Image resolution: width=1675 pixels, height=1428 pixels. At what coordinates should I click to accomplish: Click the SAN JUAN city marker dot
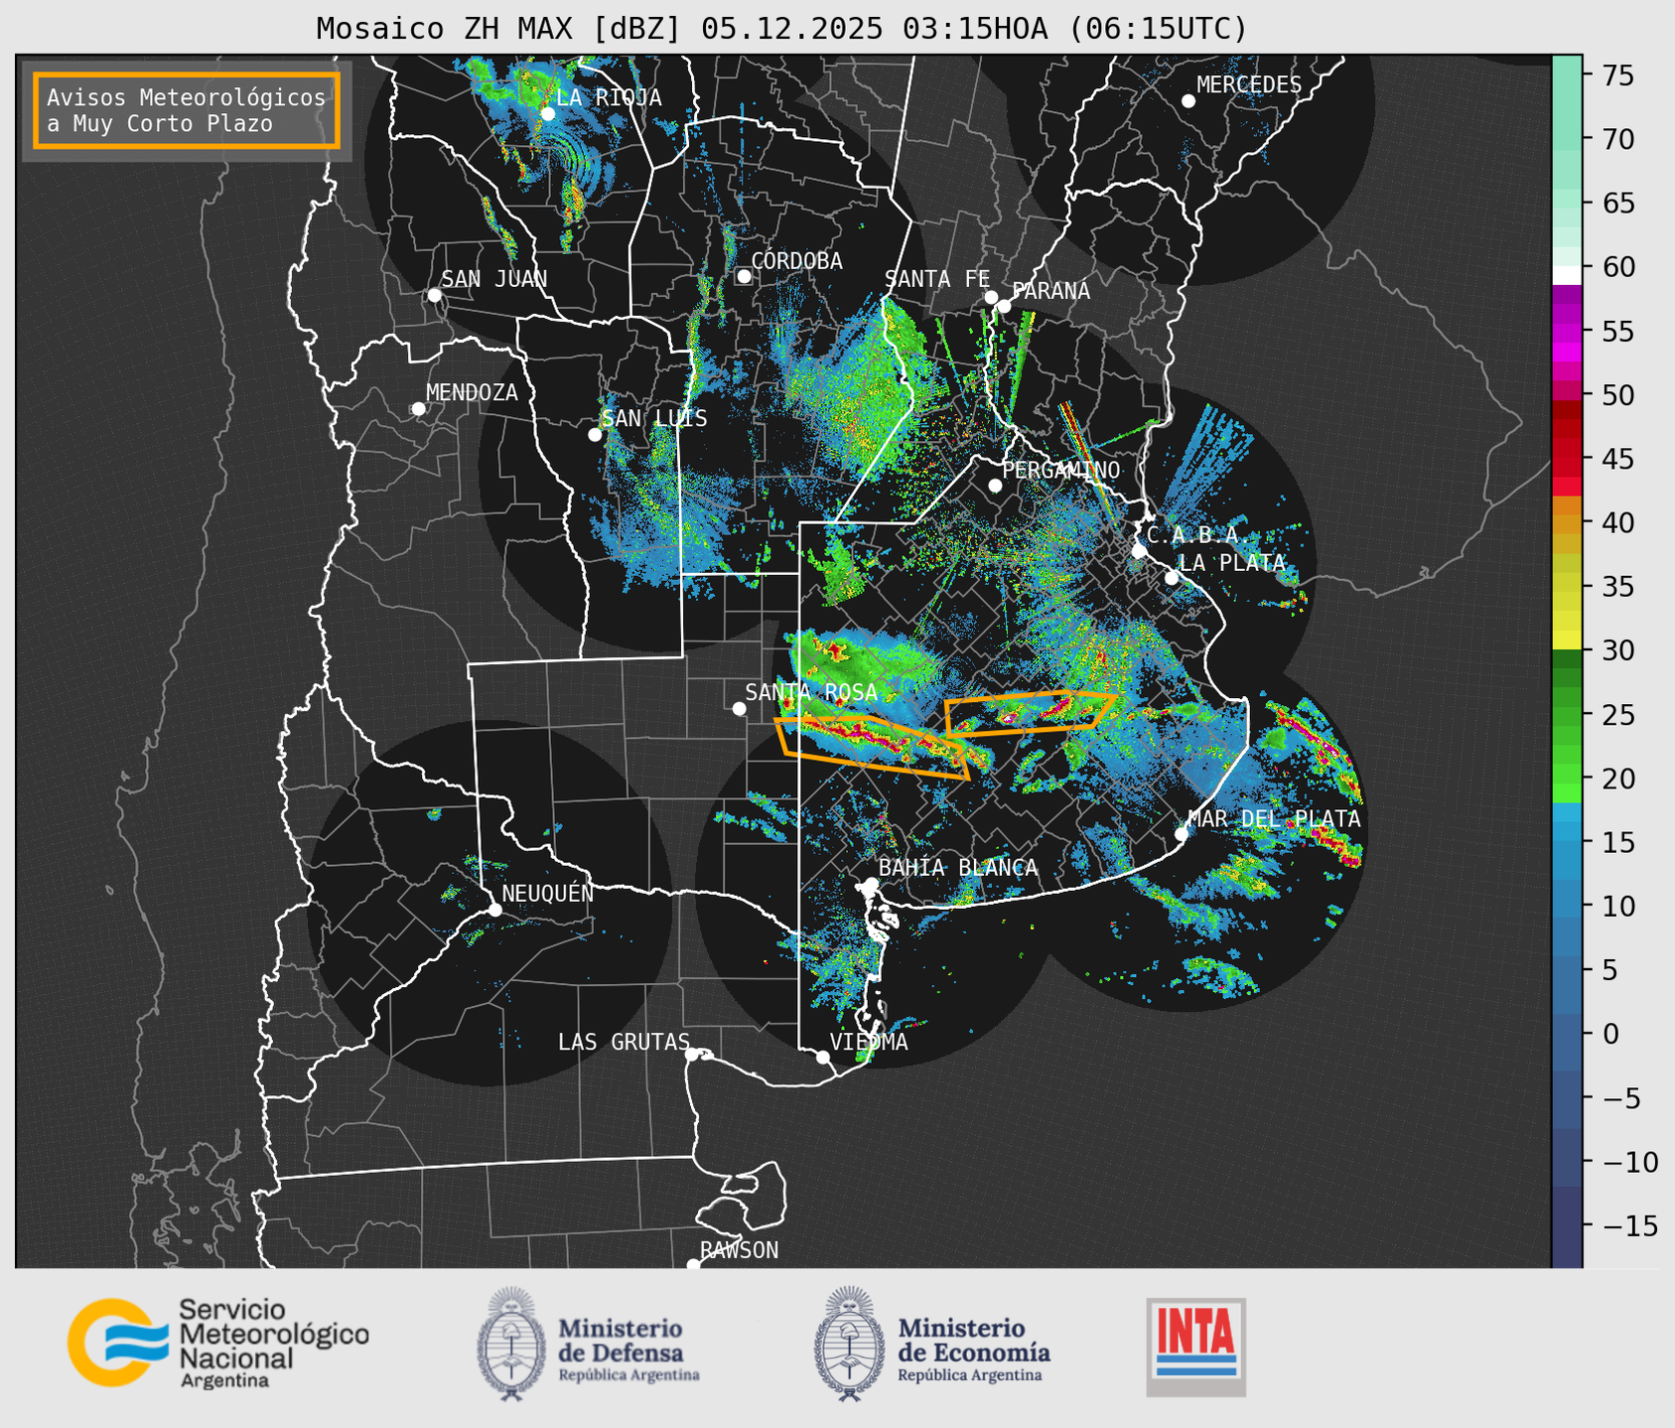pos(434,295)
